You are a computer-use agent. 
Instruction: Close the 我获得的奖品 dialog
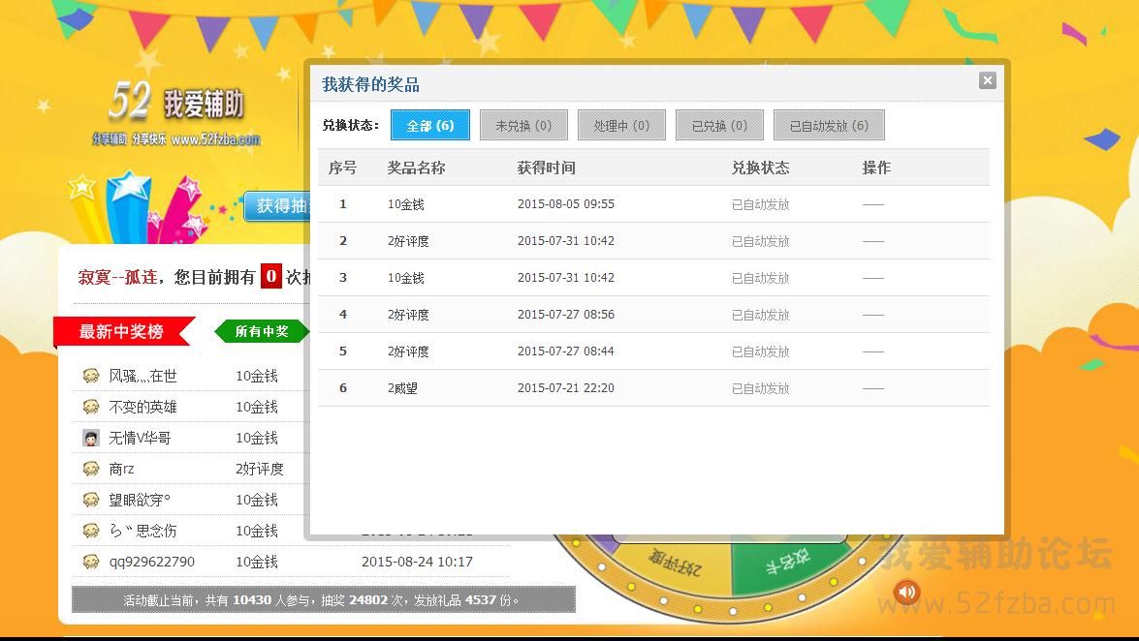click(987, 80)
